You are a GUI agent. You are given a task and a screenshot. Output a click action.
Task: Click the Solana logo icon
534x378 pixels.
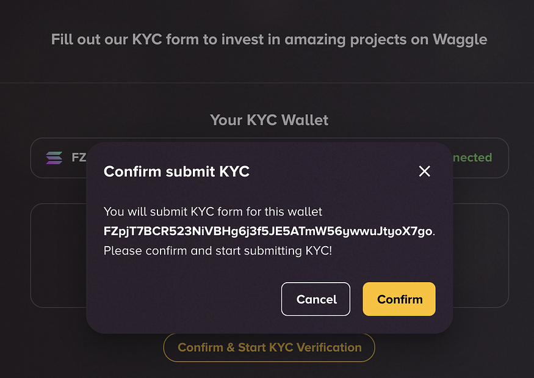tap(54, 158)
